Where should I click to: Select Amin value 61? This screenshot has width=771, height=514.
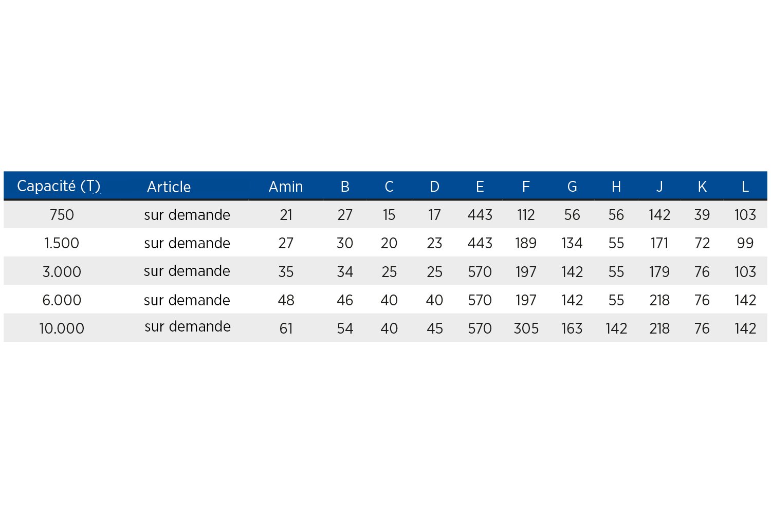tap(286, 328)
